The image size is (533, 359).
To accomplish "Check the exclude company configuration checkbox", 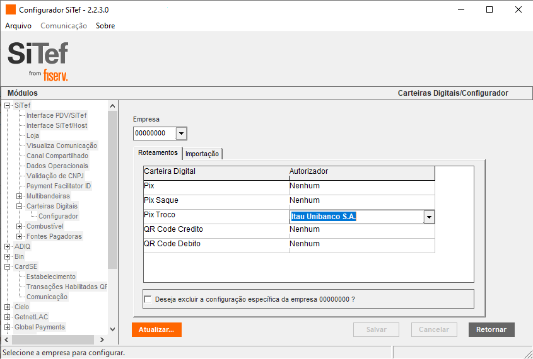I will click(x=148, y=299).
